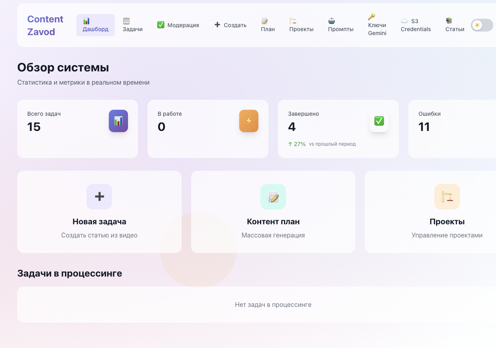Click 'Создать статью из видео' subtitle
The image size is (496, 348).
pos(99,235)
